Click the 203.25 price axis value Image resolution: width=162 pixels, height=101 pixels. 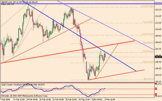click(158, 82)
